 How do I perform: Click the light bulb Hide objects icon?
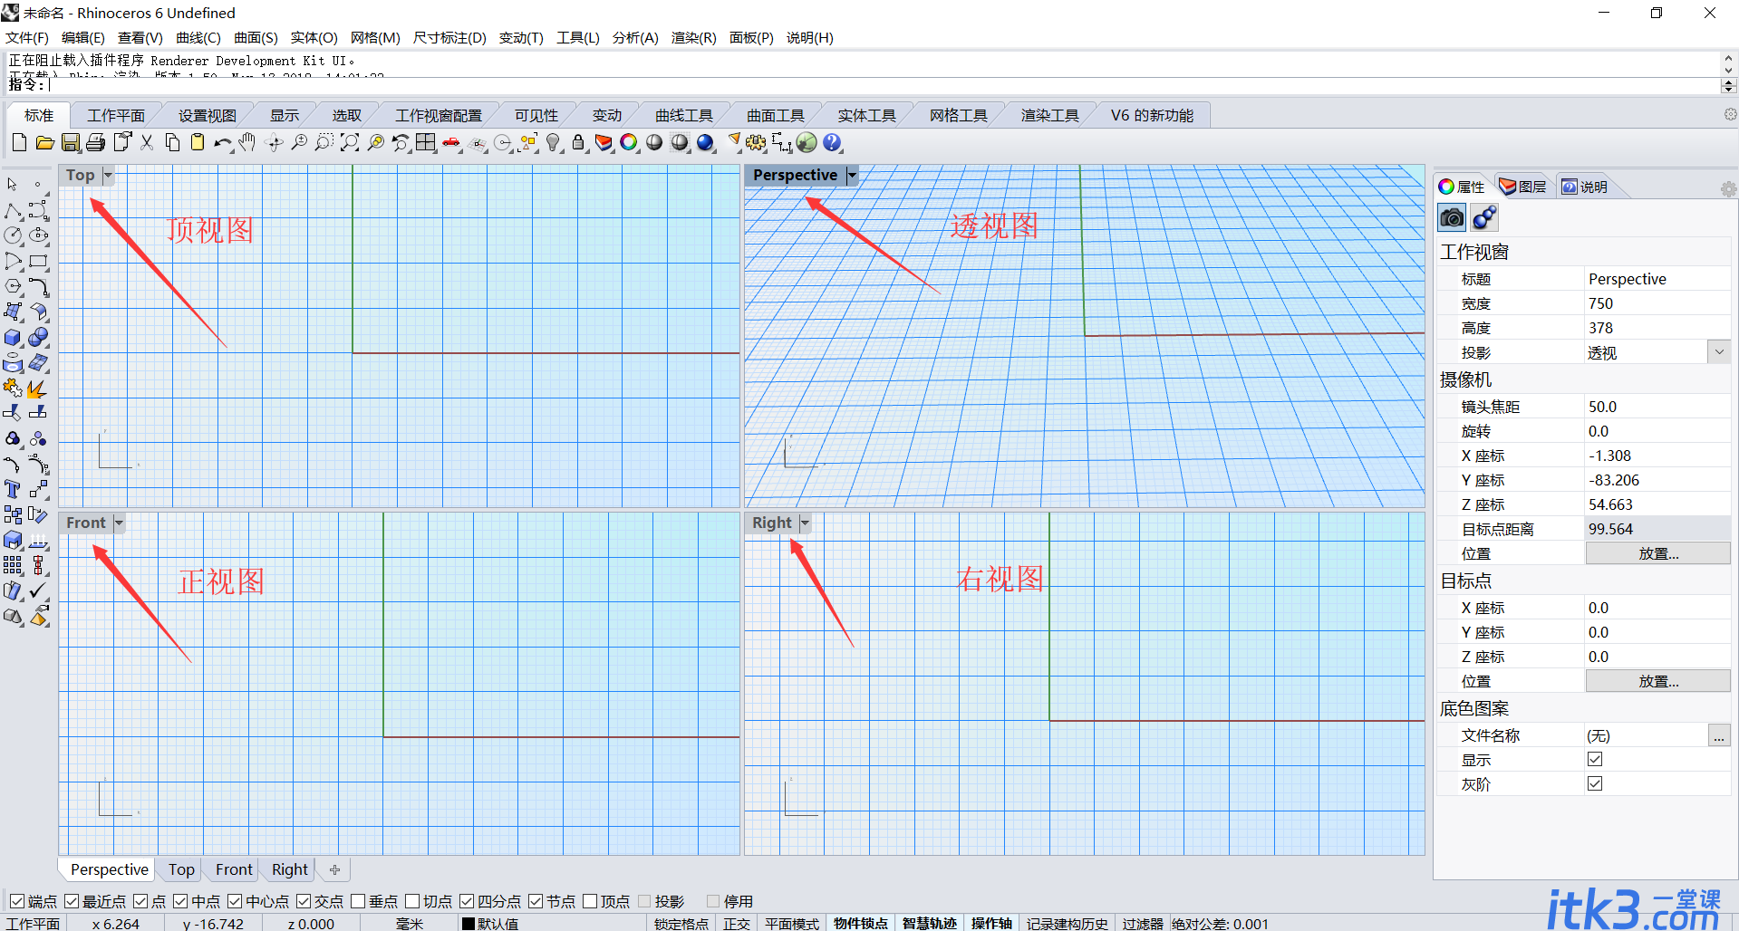[553, 142]
